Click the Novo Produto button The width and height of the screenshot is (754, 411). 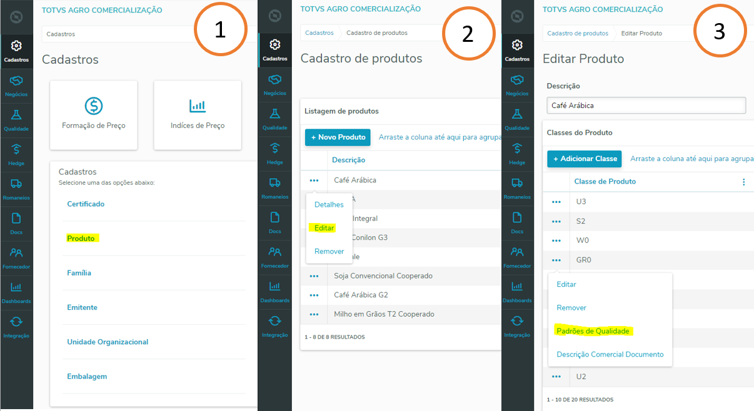click(x=338, y=137)
